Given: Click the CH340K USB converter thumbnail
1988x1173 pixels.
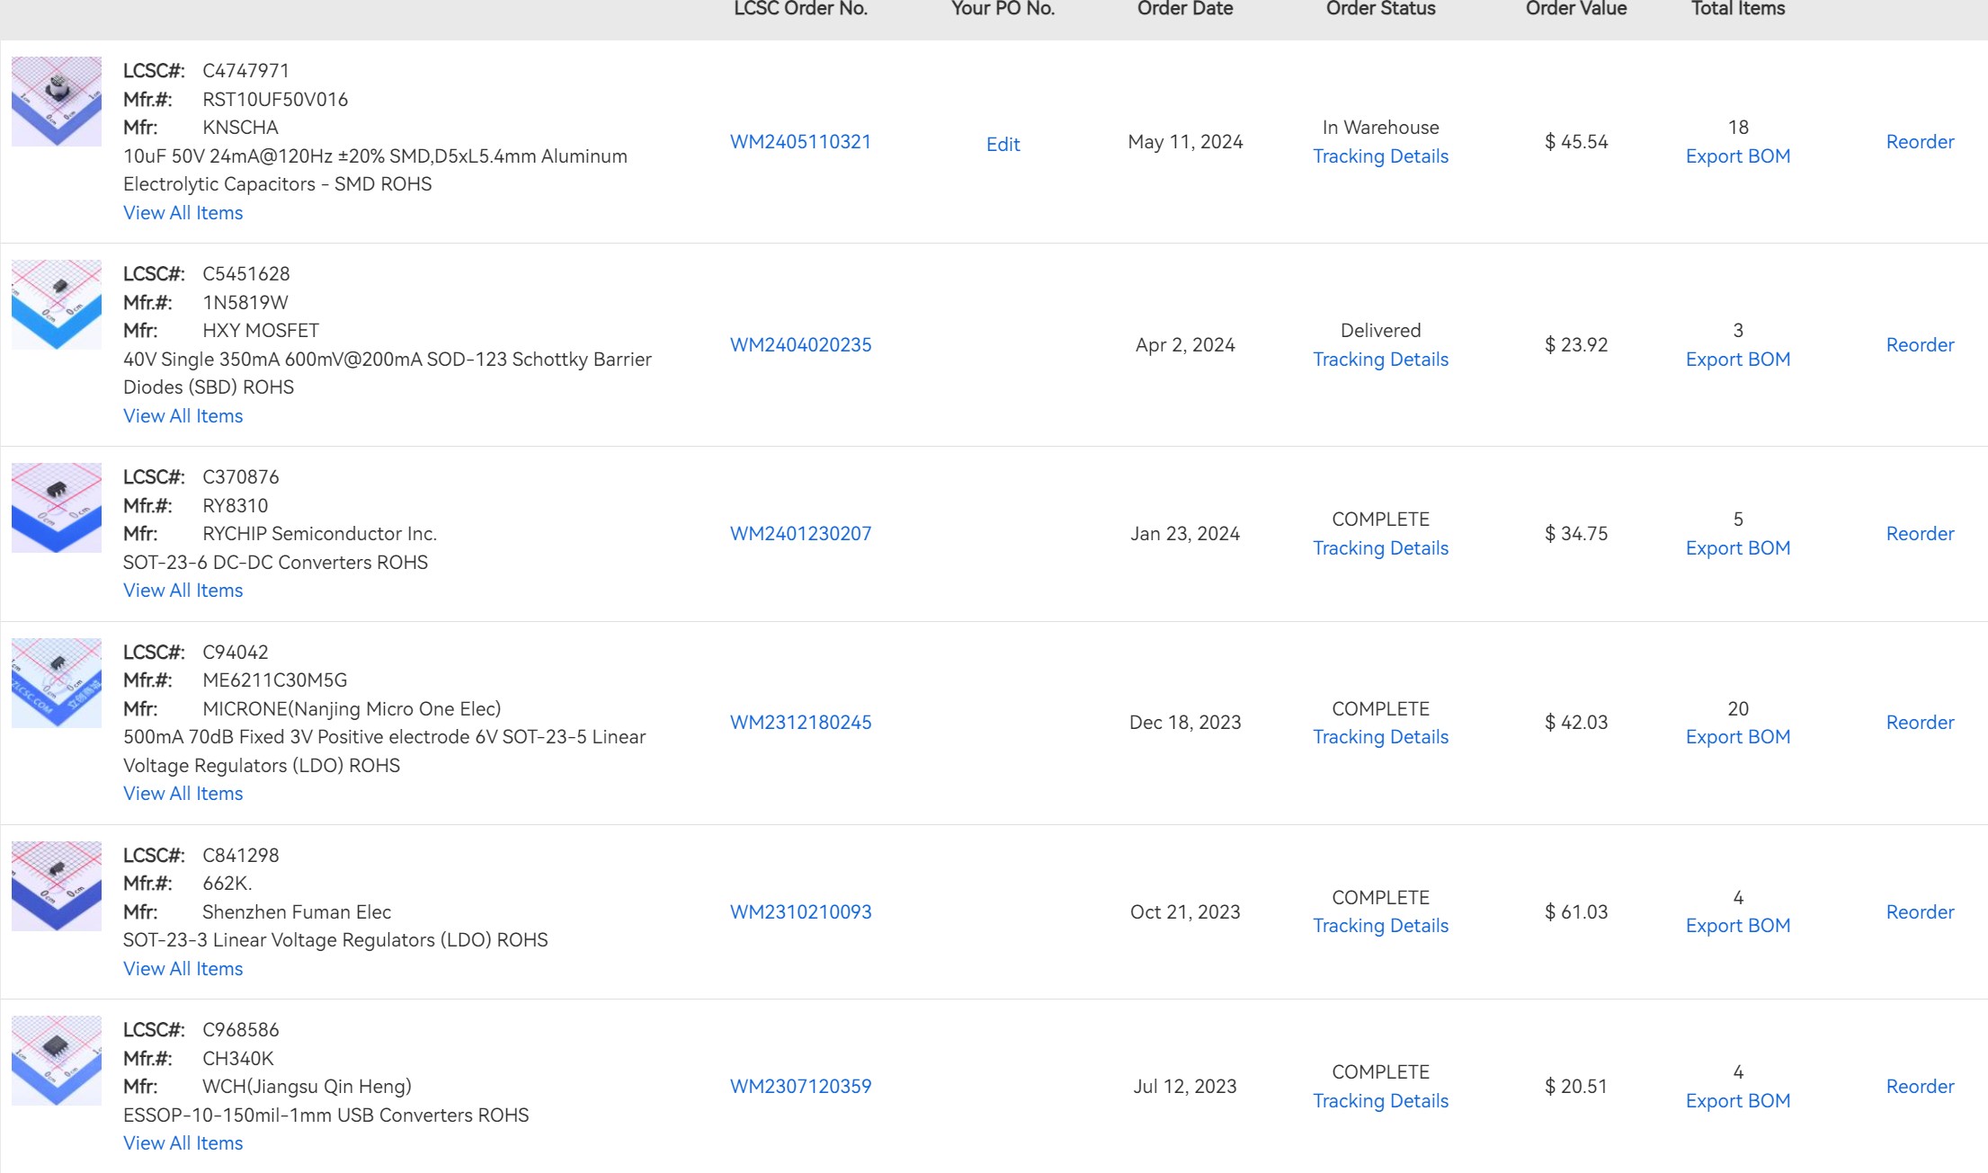Looking at the screenshot, I should tap(56, 1061).
